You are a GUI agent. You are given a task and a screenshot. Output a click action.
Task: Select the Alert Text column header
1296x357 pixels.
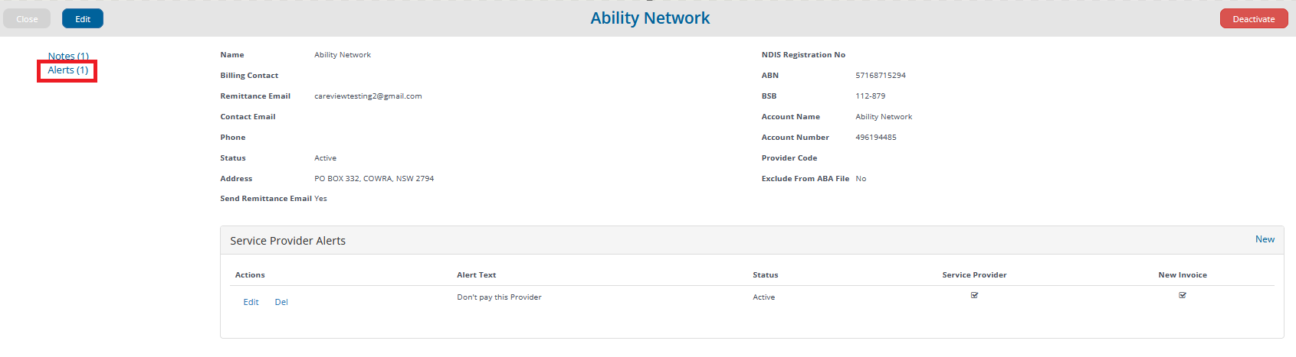pos(477,274)
